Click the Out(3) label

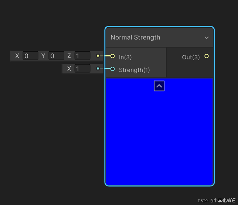[191, 57]
